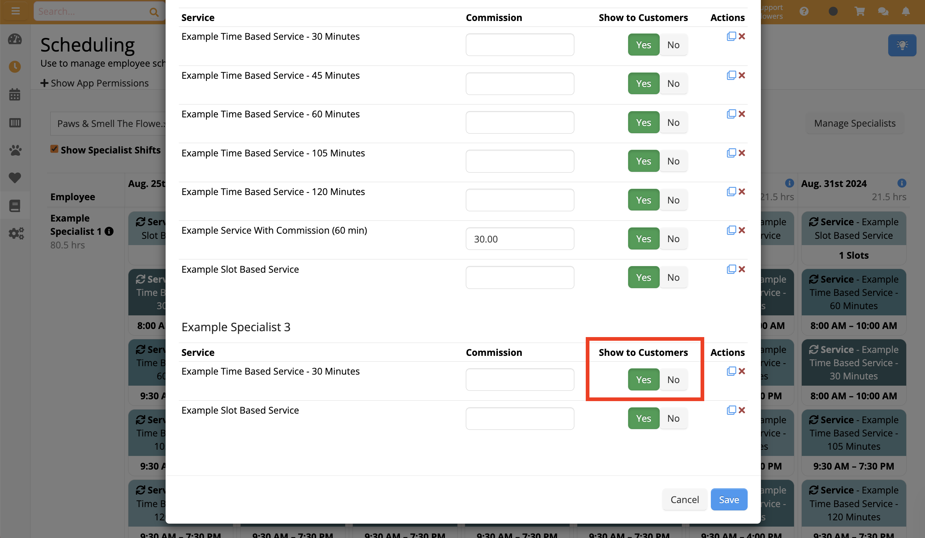Image resolution: width=925 pixels, height=538 pixels.
Task: Set 45 Minutes service Show to Customers to Yes
Action: pyautogui.click(x=644, y=84)
